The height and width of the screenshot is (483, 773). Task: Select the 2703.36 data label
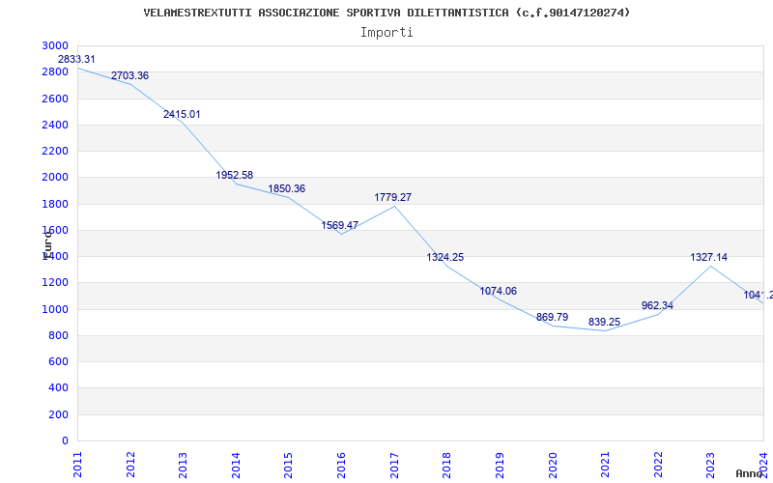[x=129, y=76]
